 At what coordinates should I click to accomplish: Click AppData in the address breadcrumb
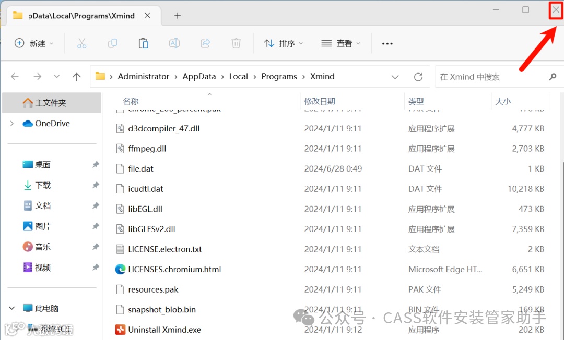click(199, 77)
